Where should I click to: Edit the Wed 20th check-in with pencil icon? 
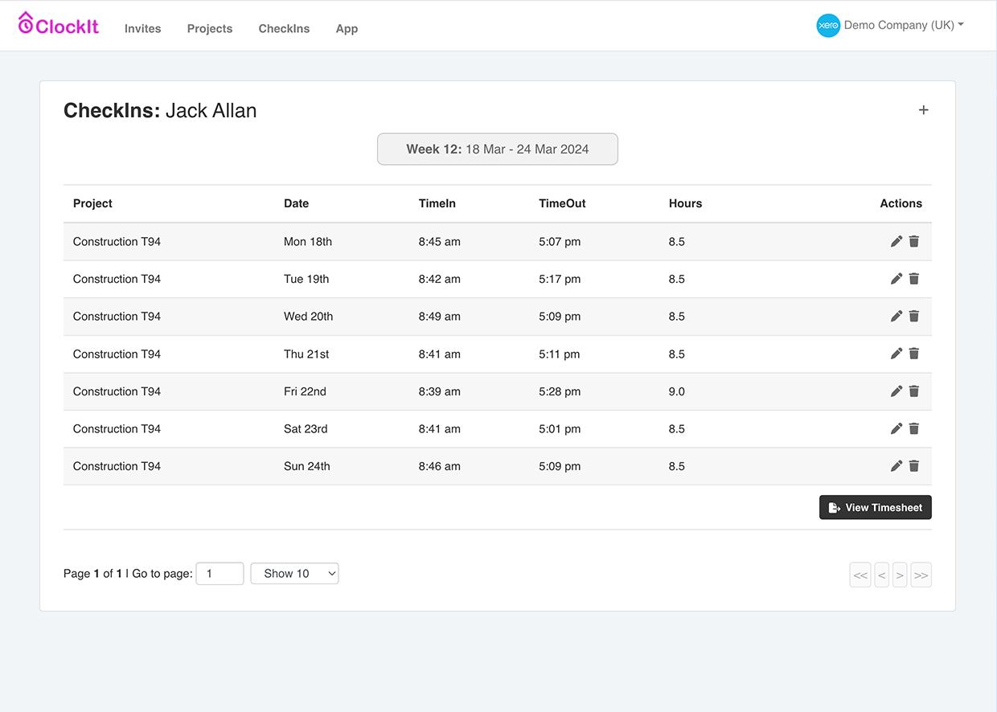896,316
